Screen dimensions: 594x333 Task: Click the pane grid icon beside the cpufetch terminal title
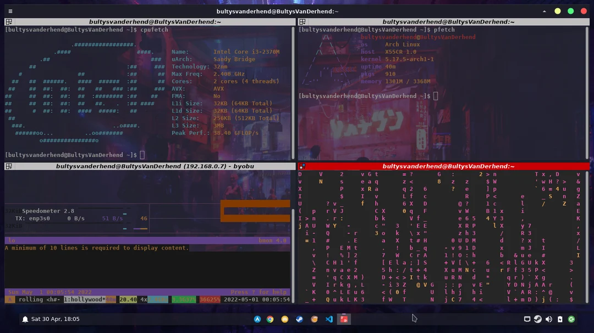click(x=9, y=21)
